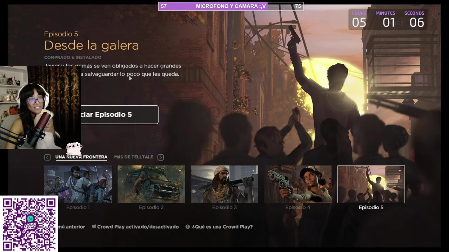Click the Episodio 5 label under the thumbnail

pyautogui.click(x=371, y=207)
